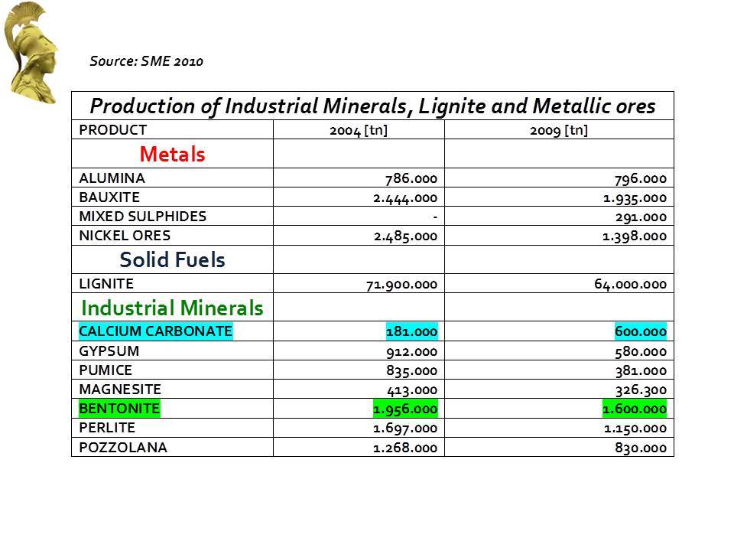Select the PRODUCT column header
The image size is (734, 551).
pos(113,130)
